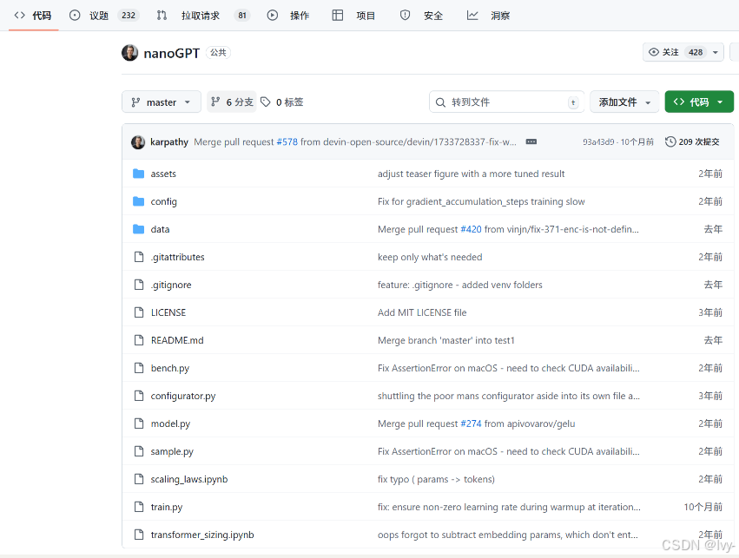Open commit 'Add MIT LICENSE file'
The height and width of the screenshot is (558, 739).
(x=422, y=312)
